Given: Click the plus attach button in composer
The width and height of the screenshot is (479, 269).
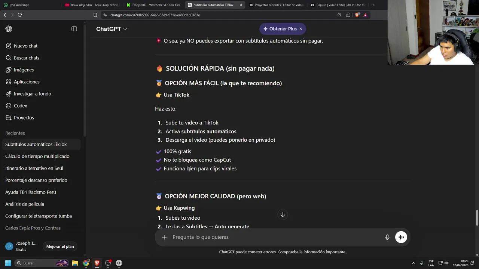Looking at the screenshot, I should 164,237.
